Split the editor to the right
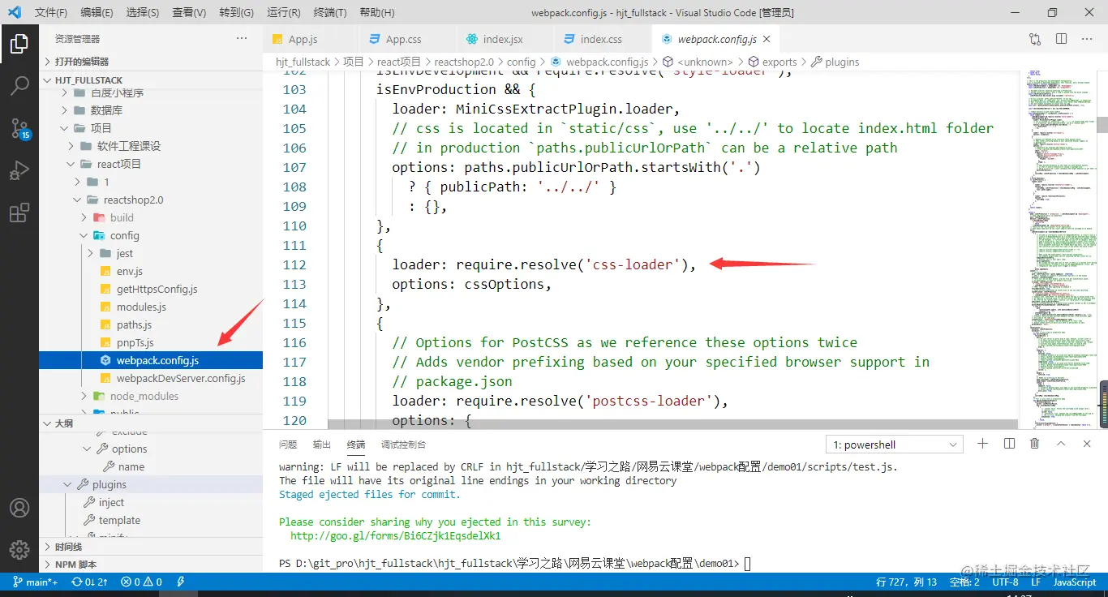The height and width of the screenshot is (597, 1108). click(x=1061, y=39)
